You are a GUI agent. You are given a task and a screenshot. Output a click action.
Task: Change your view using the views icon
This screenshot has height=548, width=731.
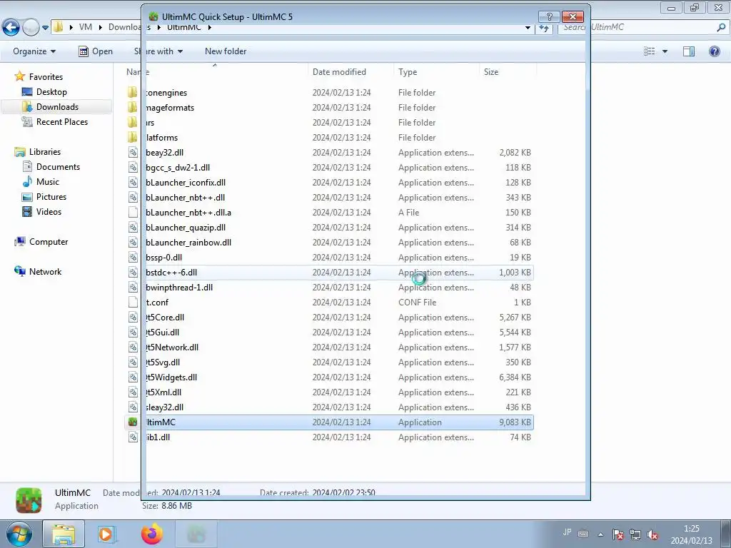pos(650,51)
